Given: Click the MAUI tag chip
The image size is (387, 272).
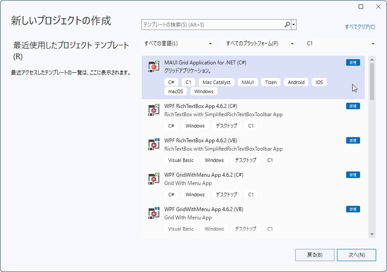Looking at the screenshot, I should click(248, 82).
